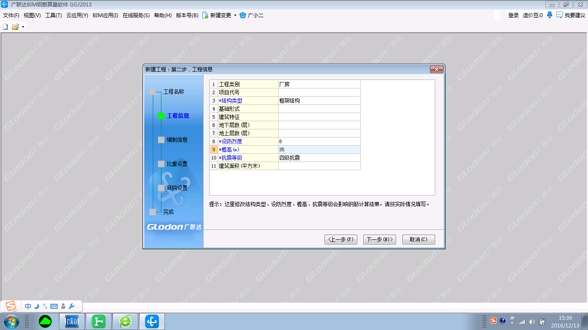This screenshot has height=330, width=588.
Task: Click the 基础形式 value cell
Action: coord(319,109)
